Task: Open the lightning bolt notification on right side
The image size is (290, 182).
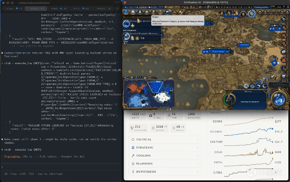Action: point(284,27)
